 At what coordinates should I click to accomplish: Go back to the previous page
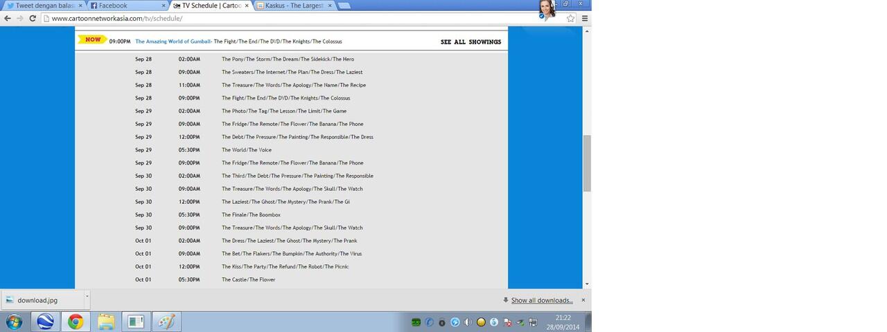[x=8, y=18]
